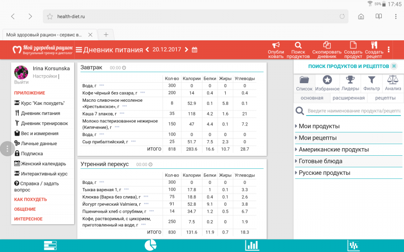Open Вес и измерения in the sidebar
Screen dimensions: 404x252
39,134
